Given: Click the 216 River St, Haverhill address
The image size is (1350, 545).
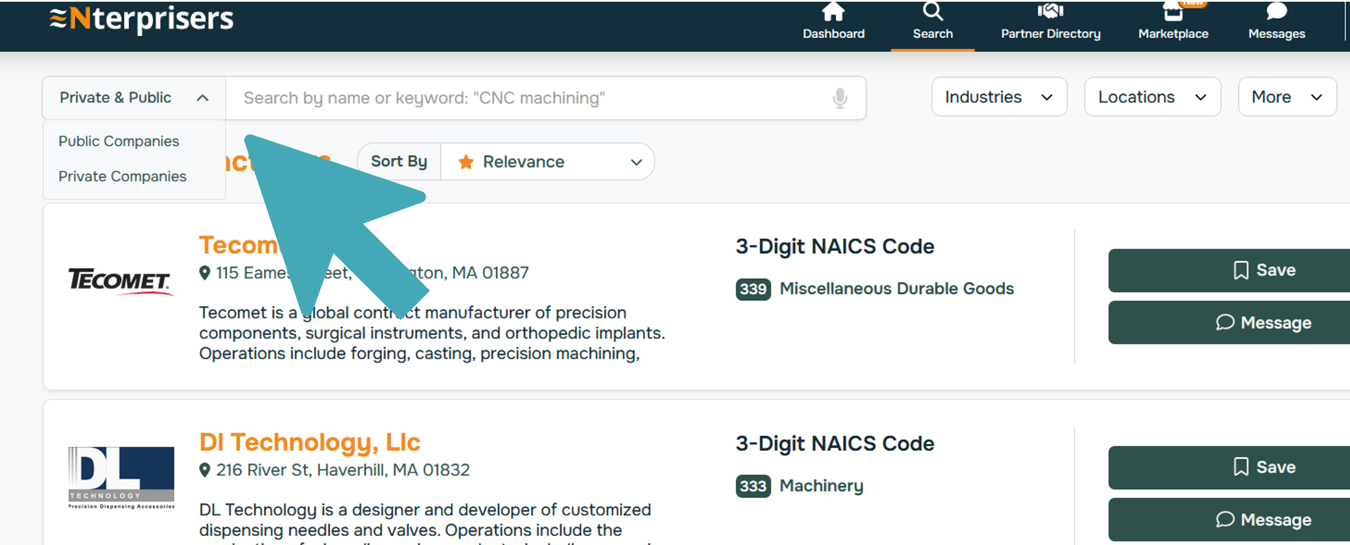Looking at the screenshot, I should click(x=343, y=470).
